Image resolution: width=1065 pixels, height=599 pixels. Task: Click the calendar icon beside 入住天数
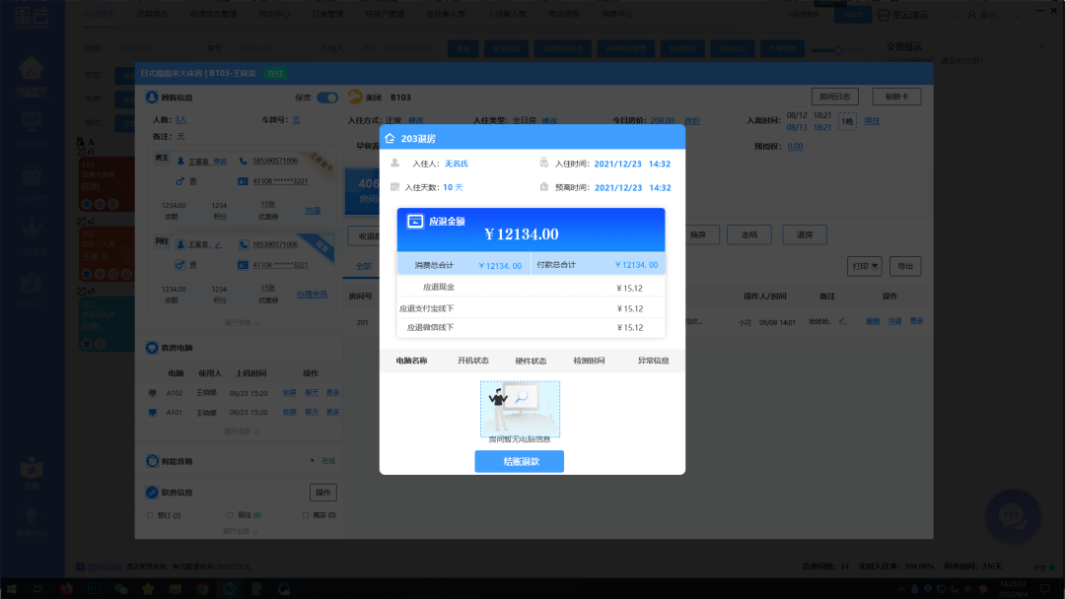(x=394, y=186)
